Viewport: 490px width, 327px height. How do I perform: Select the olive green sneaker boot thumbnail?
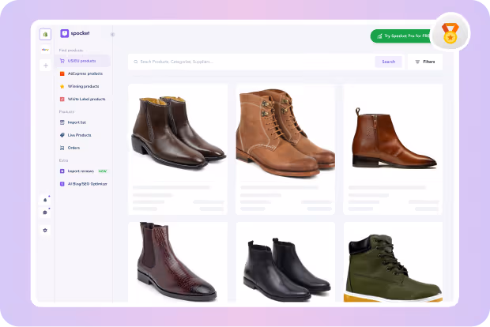pos(393,268)
